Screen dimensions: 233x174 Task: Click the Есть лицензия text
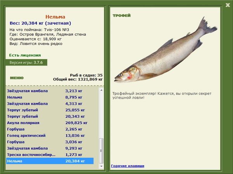click(x=25, y=55)
